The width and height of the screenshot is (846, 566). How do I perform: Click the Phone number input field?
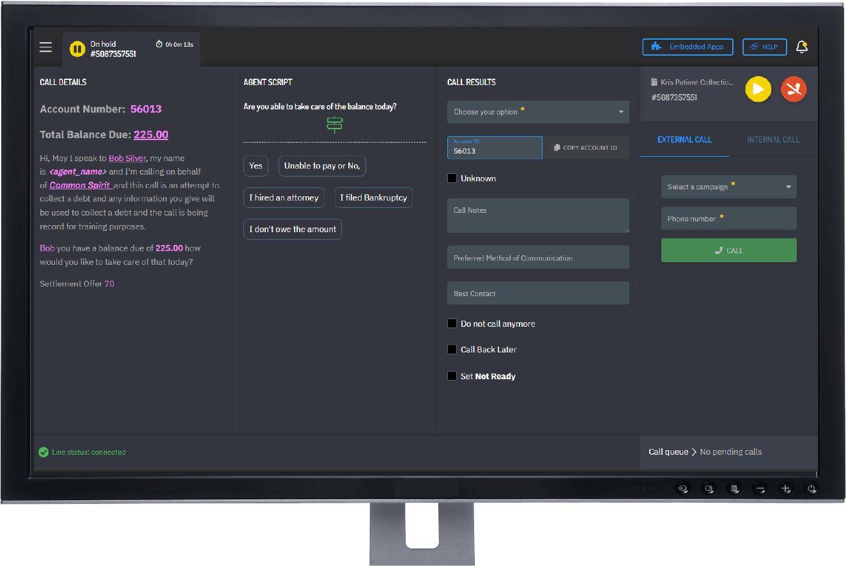tap(728, 218)
